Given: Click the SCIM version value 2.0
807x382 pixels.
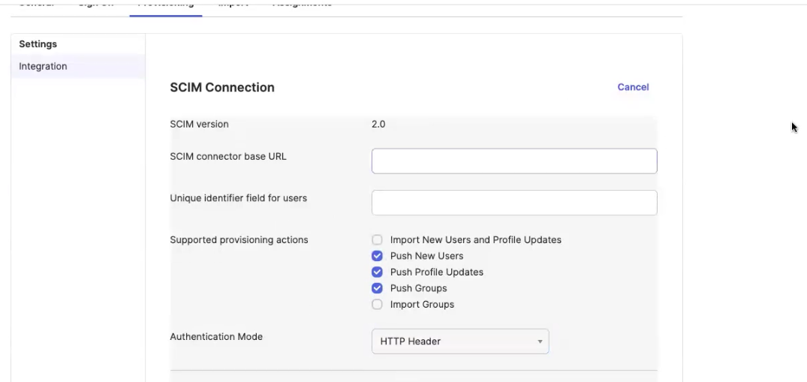Looking at the screenshot, I should [378, 124].
